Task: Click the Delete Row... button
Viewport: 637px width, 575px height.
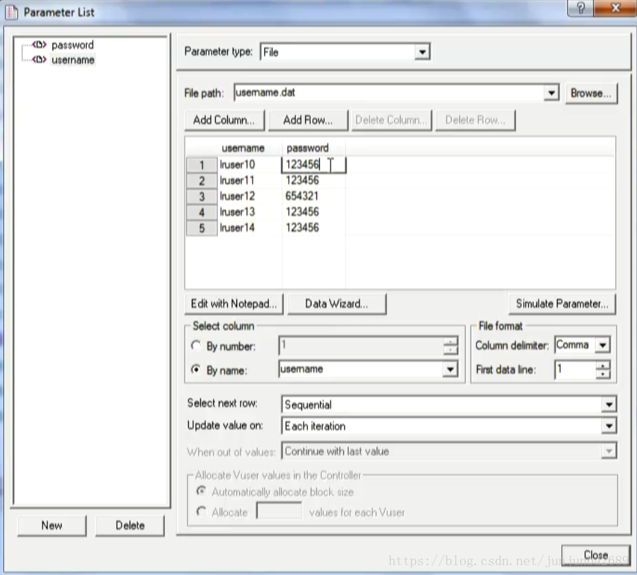Action: coord(475,120)
